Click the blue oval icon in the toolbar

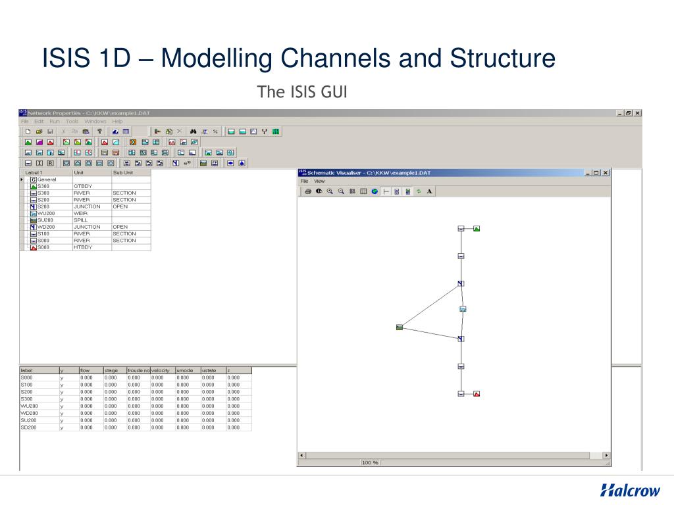pyautogui.click(x=230, y=163)
